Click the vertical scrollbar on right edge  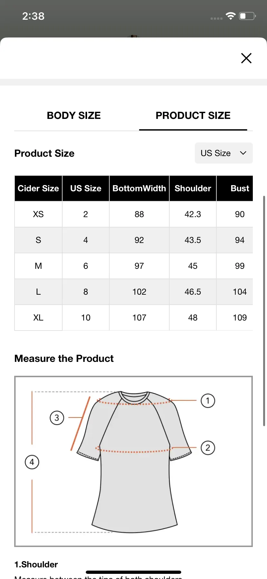265,311
